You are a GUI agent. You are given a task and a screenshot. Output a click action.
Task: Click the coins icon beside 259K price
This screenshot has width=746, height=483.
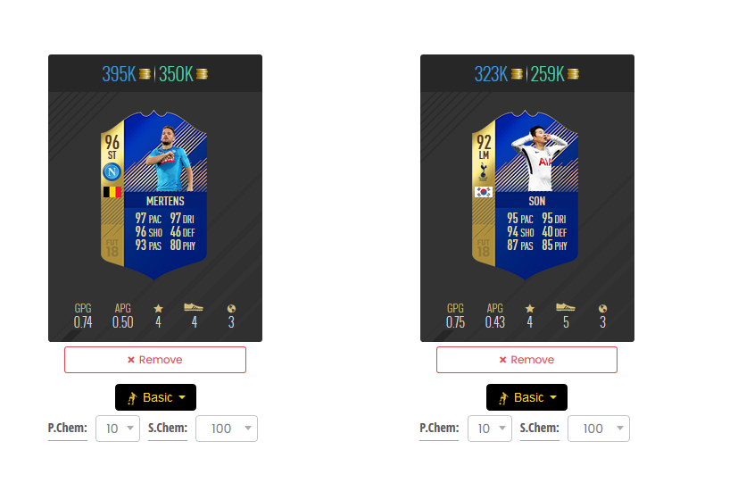pyautogui.click(x=573, y=74)
